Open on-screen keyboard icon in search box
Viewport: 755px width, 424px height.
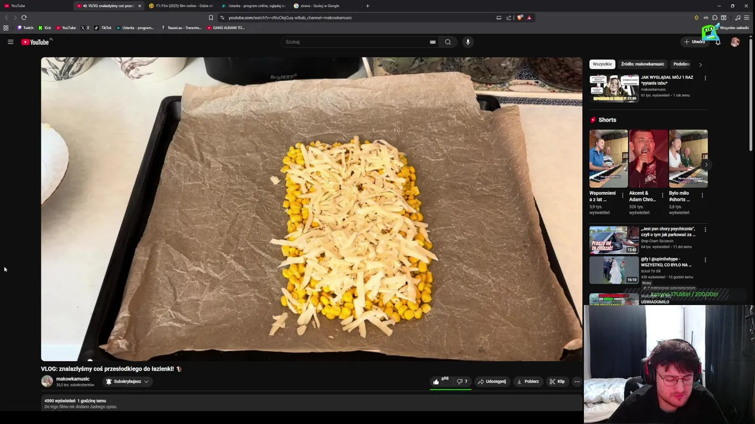pyautogui.click(x=432, y=42)
